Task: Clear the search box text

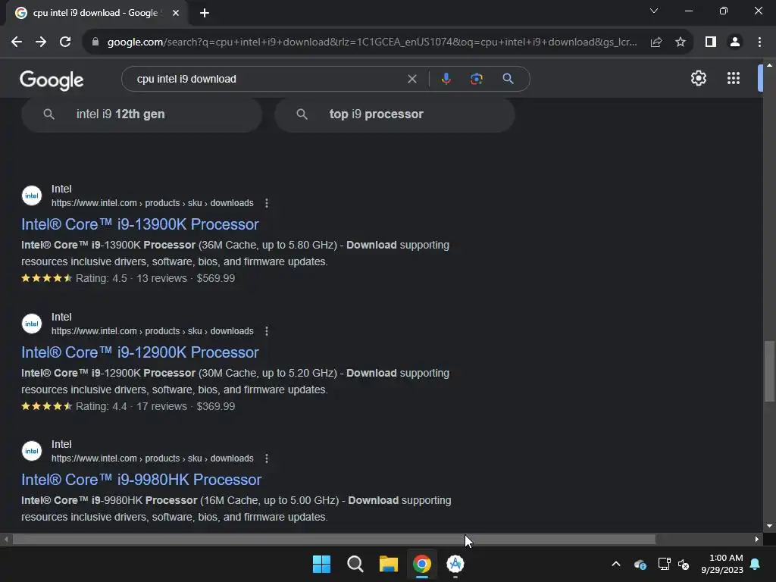Action: pos(411,79)
